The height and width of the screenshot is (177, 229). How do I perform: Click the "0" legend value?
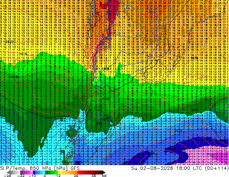(45, 176)
